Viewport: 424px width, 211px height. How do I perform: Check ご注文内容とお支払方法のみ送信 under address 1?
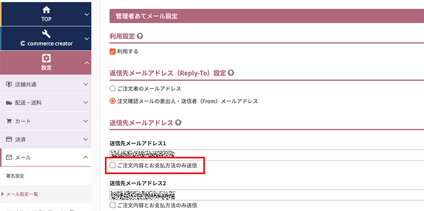click(113, 165)
